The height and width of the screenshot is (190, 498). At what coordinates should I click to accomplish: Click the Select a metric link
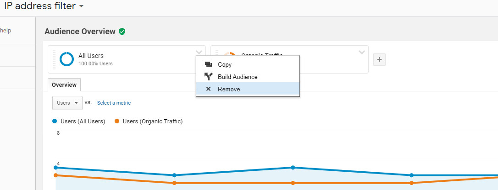click(114, 103)
